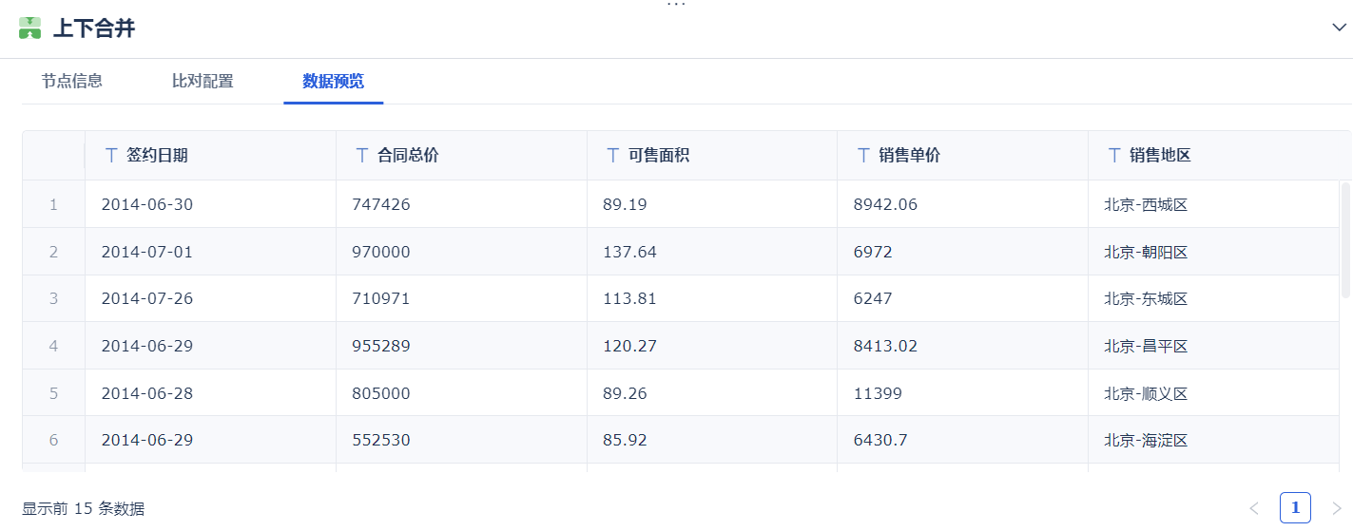Go to the previous page arrow

1254,508
